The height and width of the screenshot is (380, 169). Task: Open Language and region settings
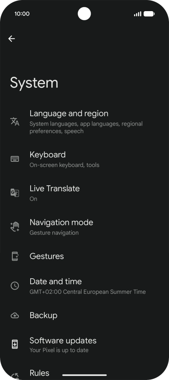click(84, 122)
